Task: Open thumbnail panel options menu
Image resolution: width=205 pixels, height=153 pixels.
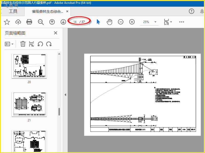Action: (9, 44)
